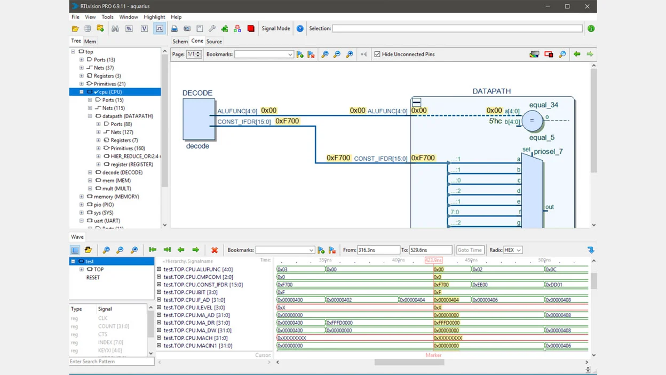Select test.TOP.CPU.MACH [31:0] signal row
This screenshot has width=666, height=375.
[195, 338]
